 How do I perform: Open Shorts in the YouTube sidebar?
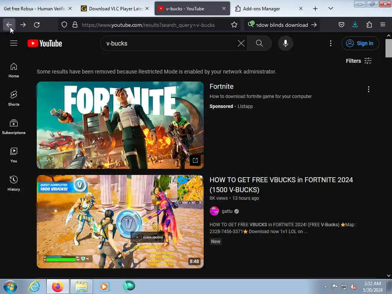(x=14, y=98)
